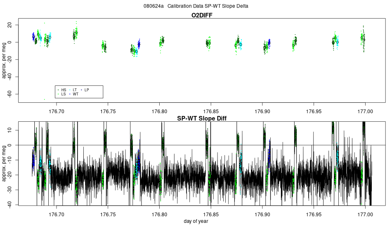Viewport: 392px width, 227px height.
Task: Select the LS legend entry
Action: [x=62, y=94]
